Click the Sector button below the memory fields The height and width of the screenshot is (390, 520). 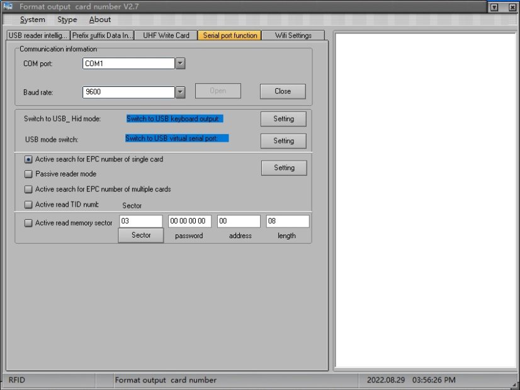[x=140, y=235]
